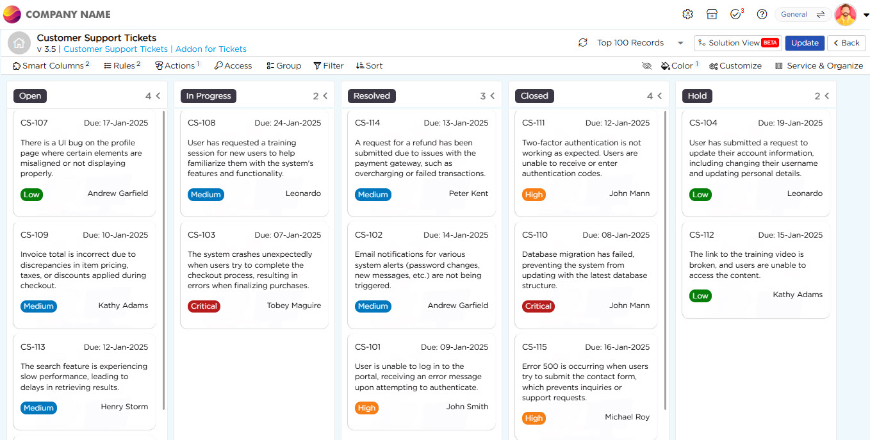Viewport: 870px width, 440px height.
Task: Click the help question mark icon
Action: (762, 14)
